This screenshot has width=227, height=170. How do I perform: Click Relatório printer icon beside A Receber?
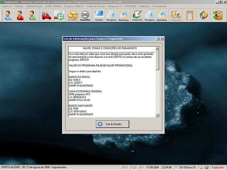162,16
